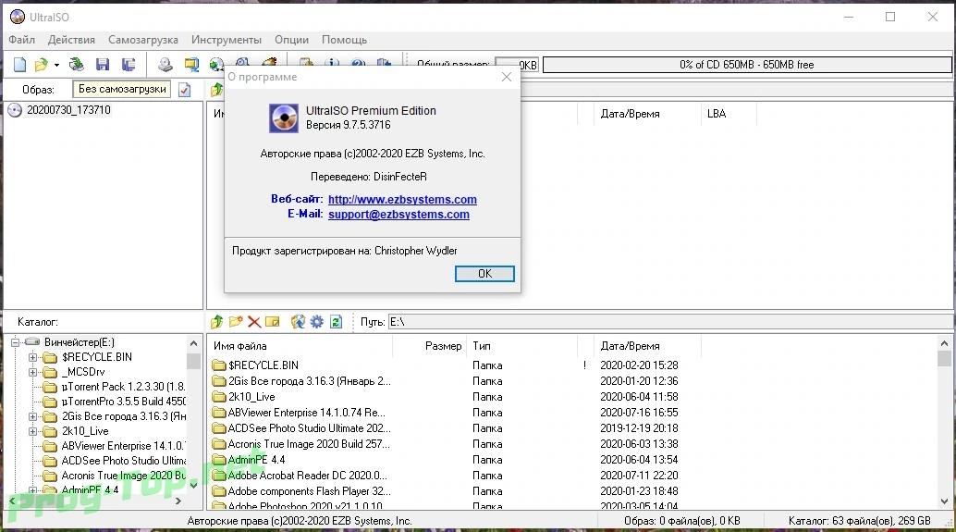Viewport: 956px width, 532px height.
Task: Select µTorrent Pack 1.2.3.30 in the catalog tree
Action: point(123,387)
